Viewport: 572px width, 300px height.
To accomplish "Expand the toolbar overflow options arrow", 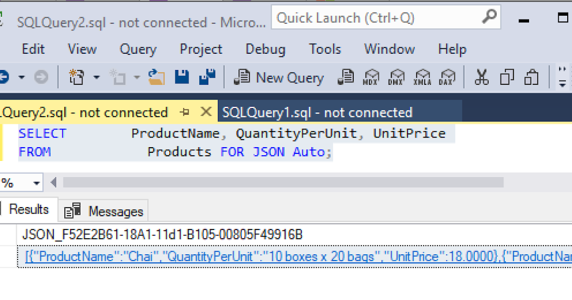I will coord(562,84).
